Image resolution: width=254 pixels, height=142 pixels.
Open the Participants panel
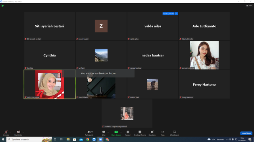click(89, 133)
